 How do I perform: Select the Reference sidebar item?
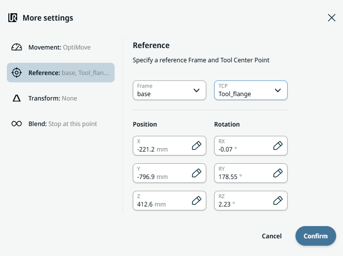click(61, 73)
